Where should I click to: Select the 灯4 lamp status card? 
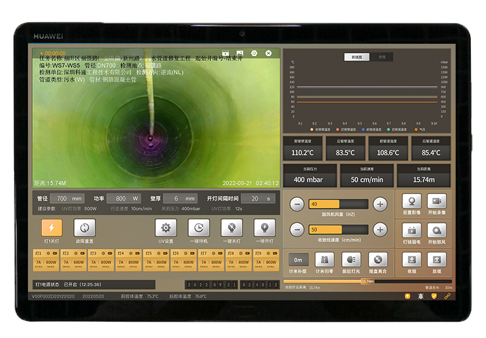click(x=129, y=260)
